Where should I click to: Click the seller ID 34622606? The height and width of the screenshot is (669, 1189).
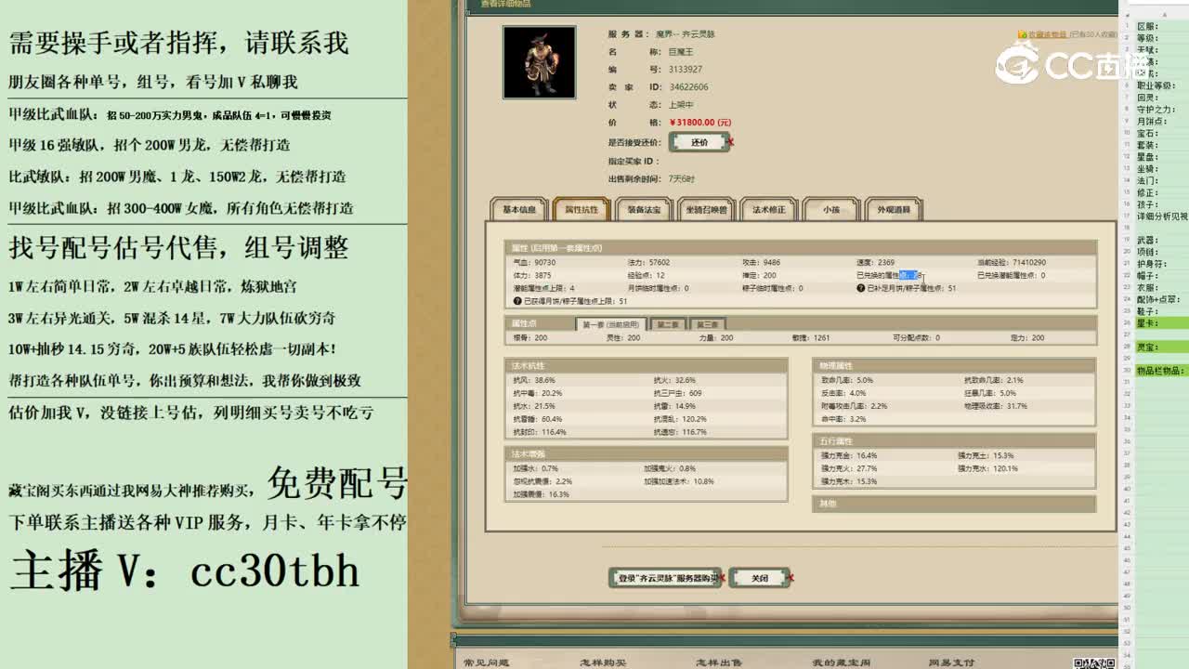pyautogui.click(x=688, y=86)
